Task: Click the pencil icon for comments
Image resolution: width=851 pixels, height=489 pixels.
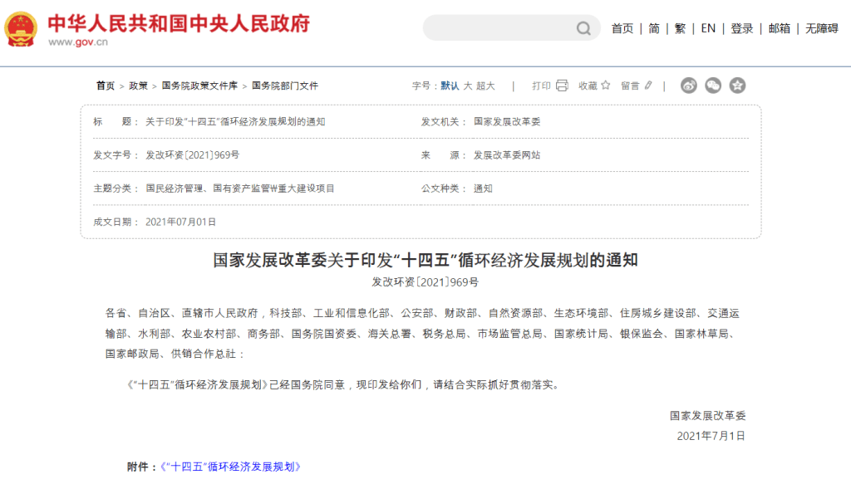Action: pyautogui.click(x=648, y=86)
